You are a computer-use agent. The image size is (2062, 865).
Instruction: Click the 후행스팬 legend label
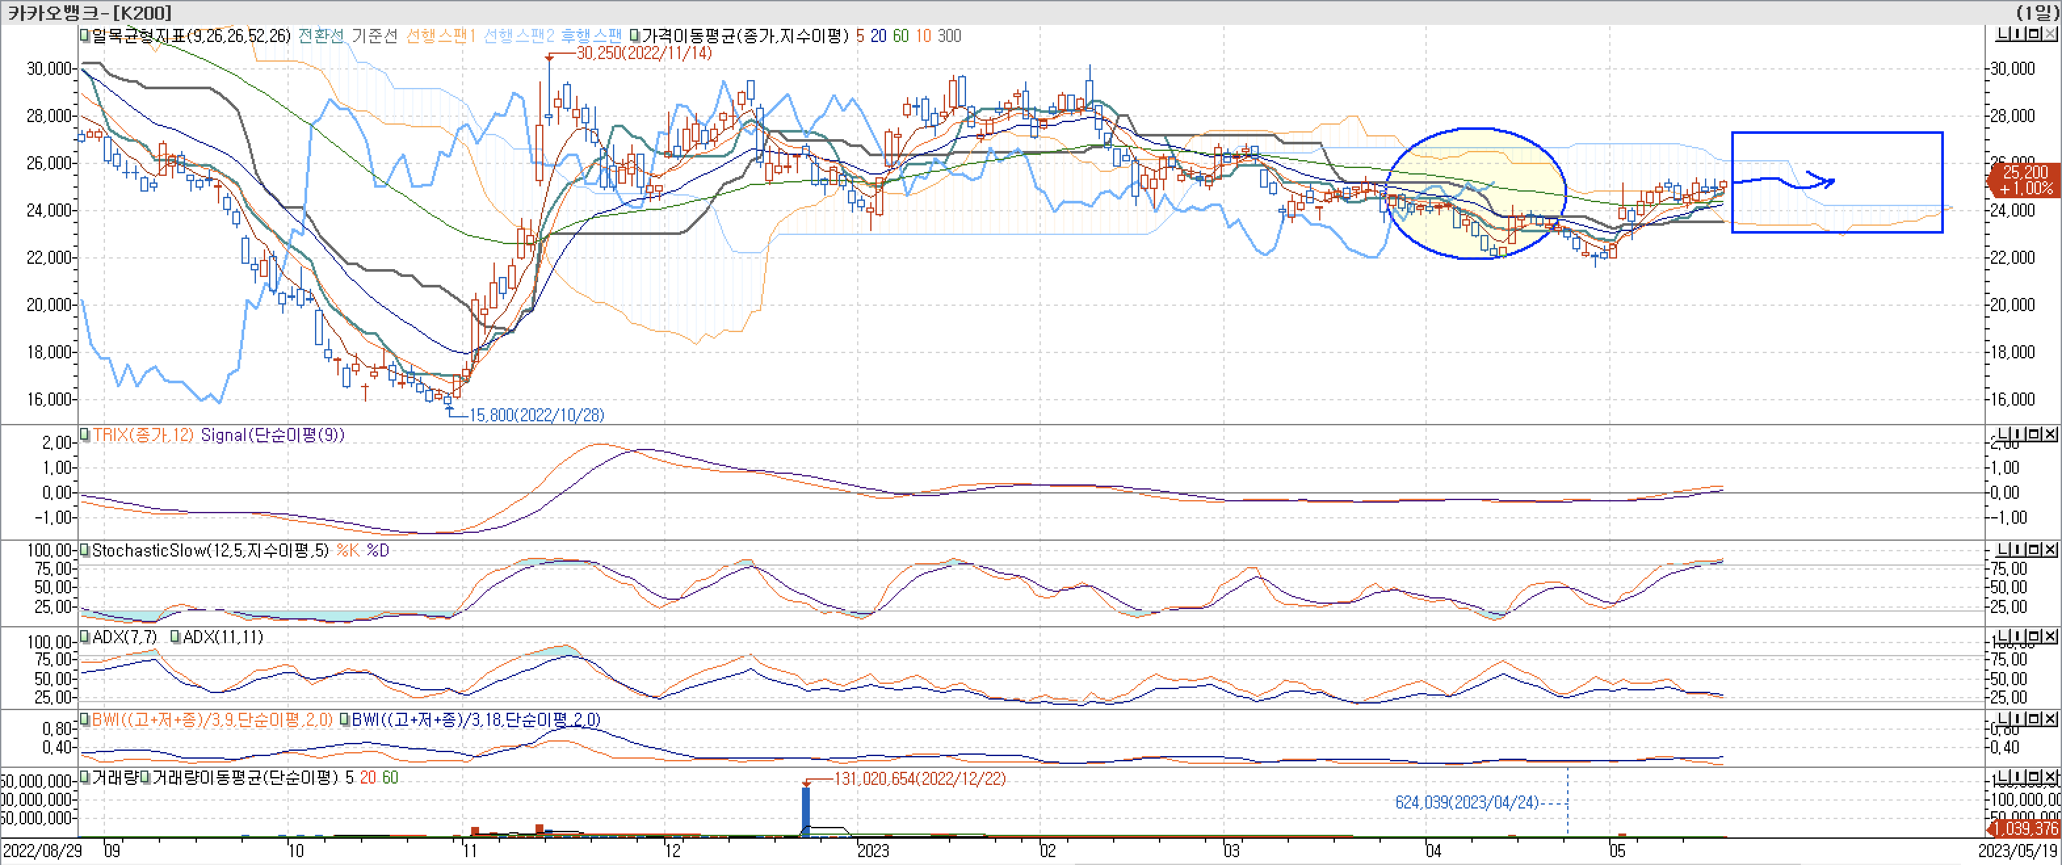point(591,36)
